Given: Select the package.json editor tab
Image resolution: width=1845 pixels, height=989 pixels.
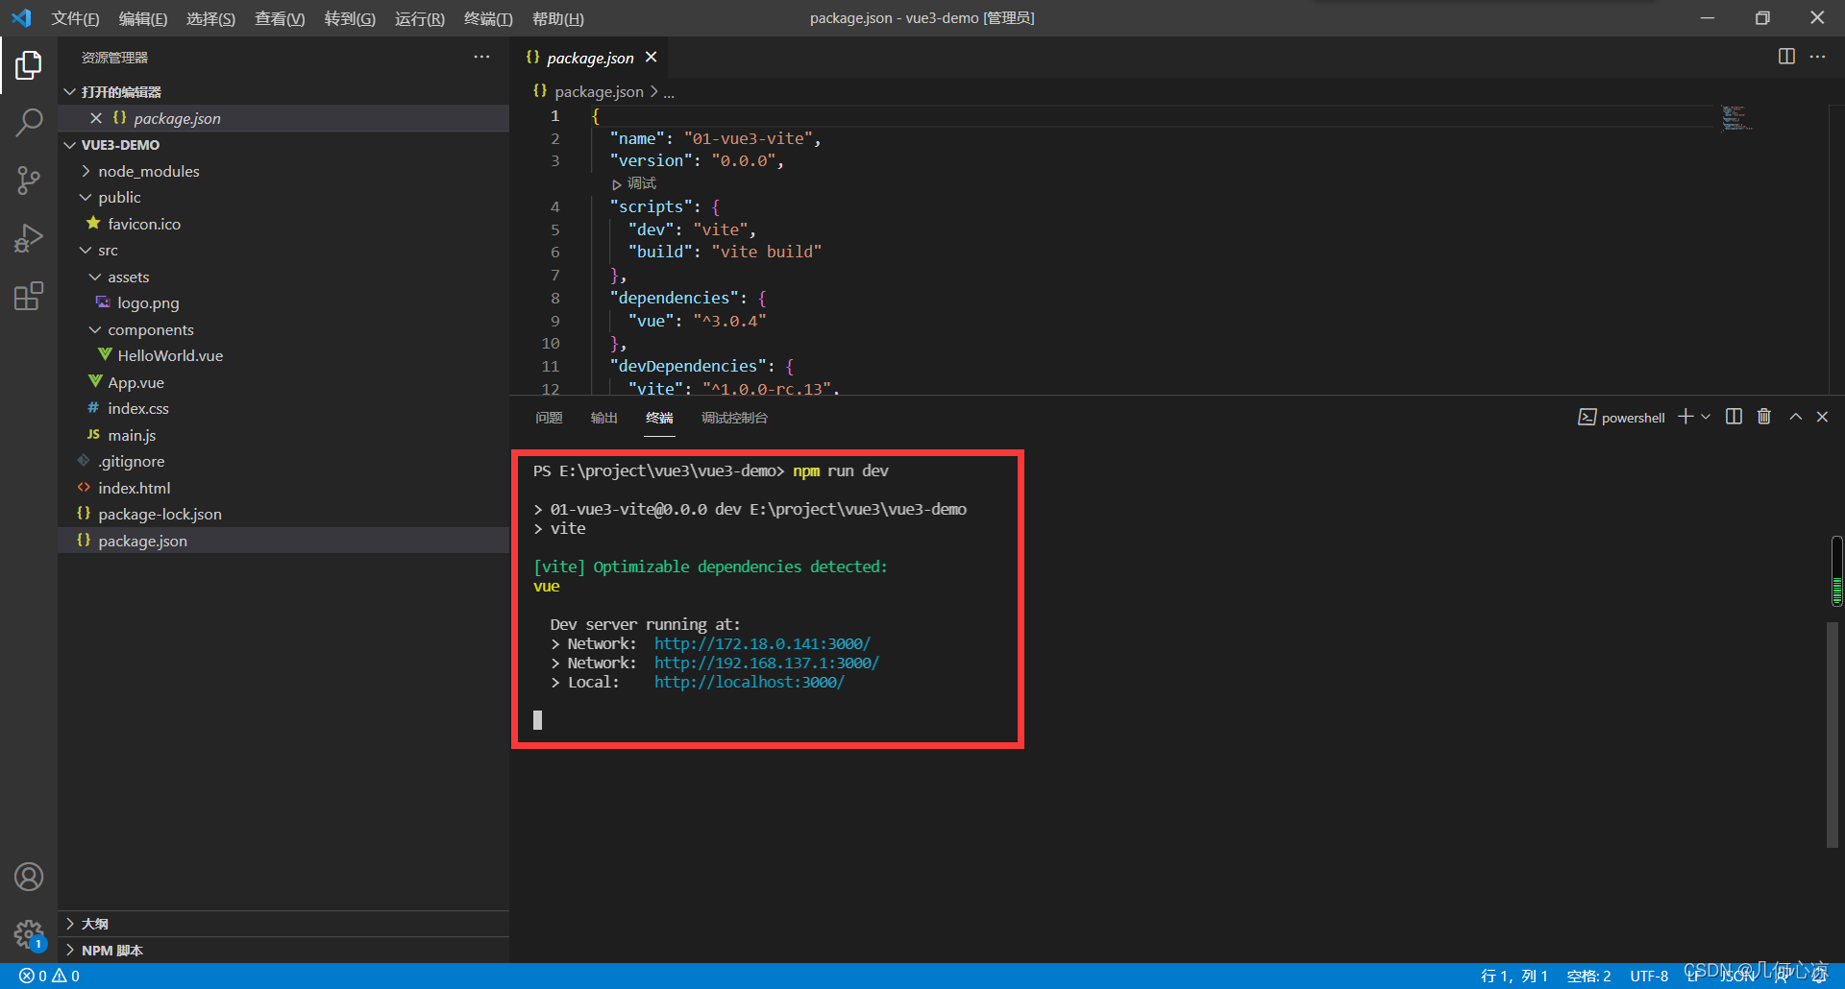Looking at the screenshot, I should [589, 58].
